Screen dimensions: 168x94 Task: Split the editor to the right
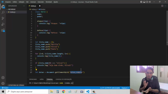tap(162, 6)
